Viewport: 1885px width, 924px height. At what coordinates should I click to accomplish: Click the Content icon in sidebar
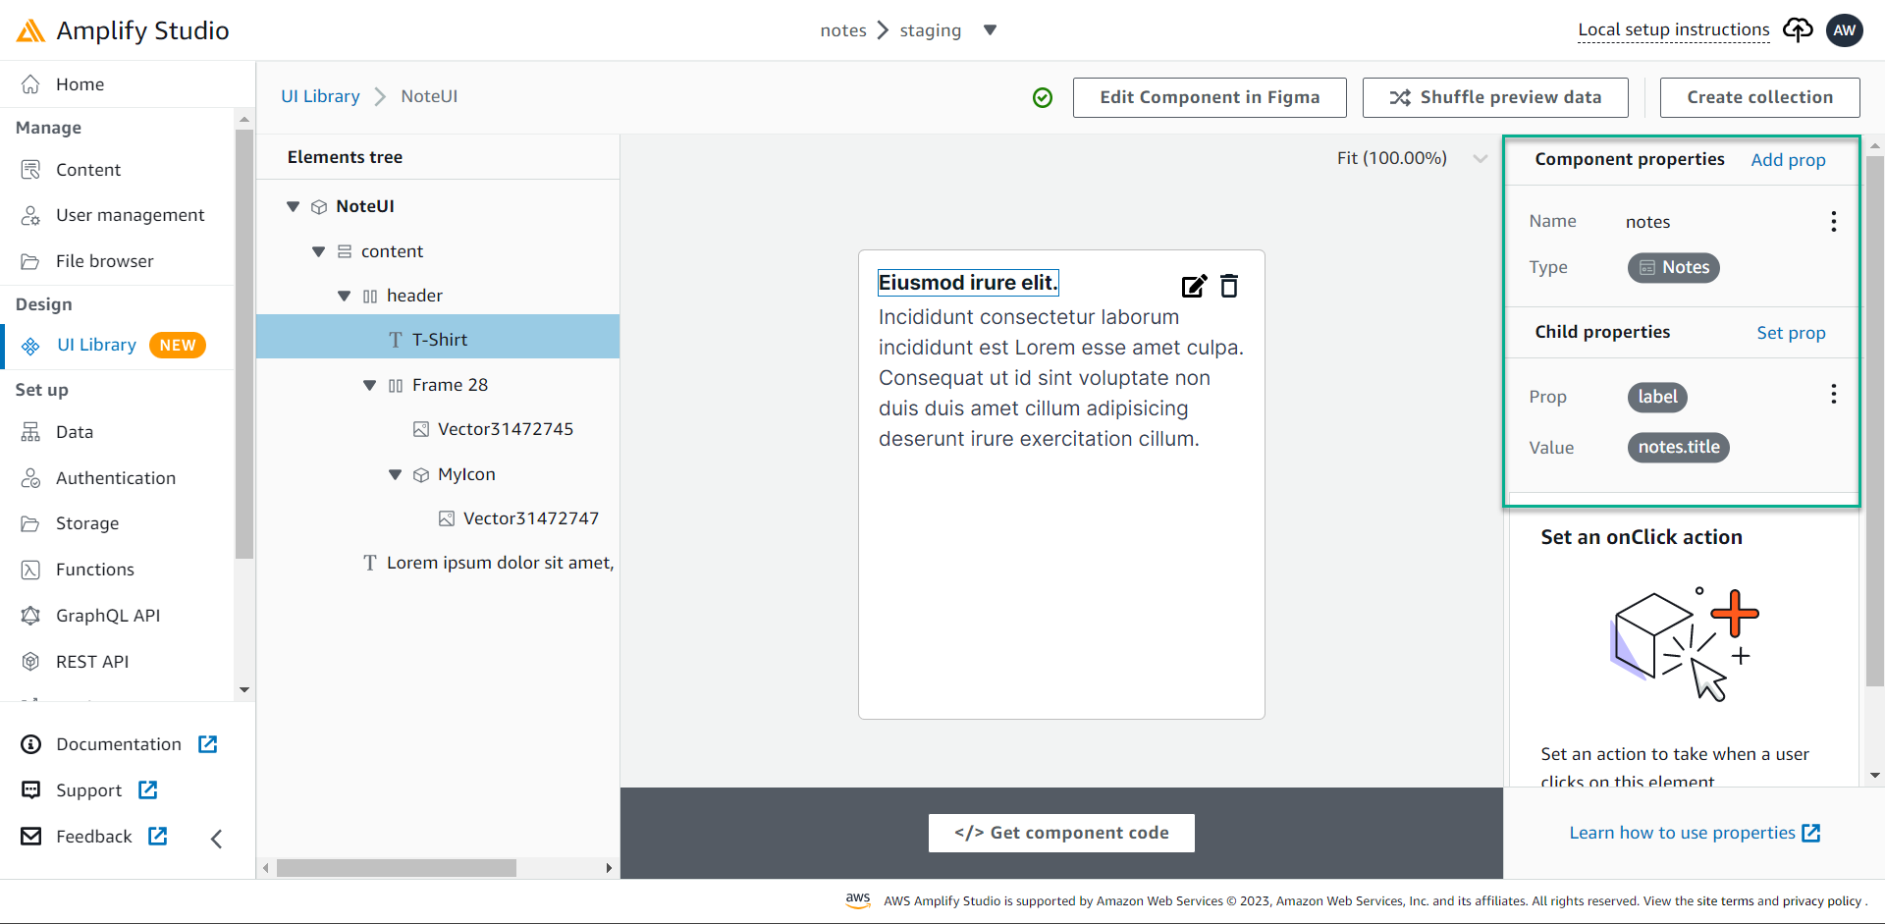[x=30, y=170]
